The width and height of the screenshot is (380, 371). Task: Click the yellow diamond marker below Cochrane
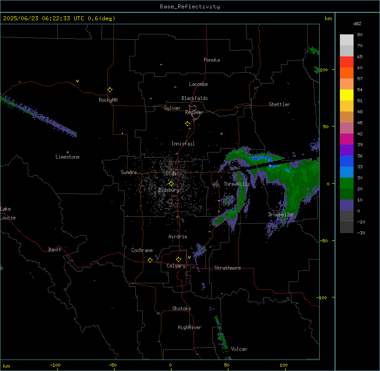150,260
